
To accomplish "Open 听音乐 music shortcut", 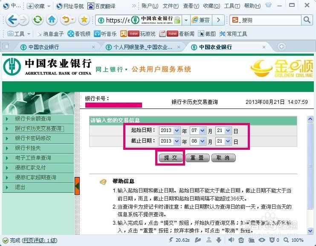I will tap(105, 34).
